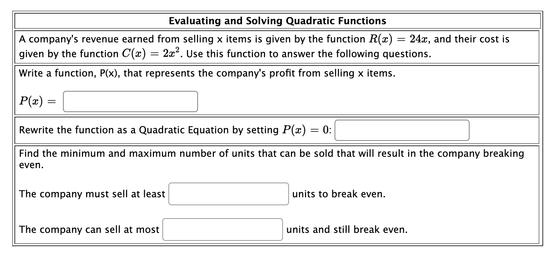Image resolution: width=550 pixels, height=256 pixels.
Task: Click the company can sell at most text
Action: (89, 229)
